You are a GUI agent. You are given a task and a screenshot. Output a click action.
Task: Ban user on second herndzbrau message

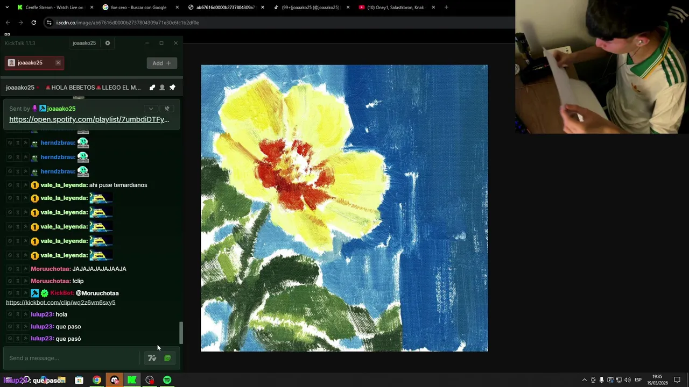point(10,157)
